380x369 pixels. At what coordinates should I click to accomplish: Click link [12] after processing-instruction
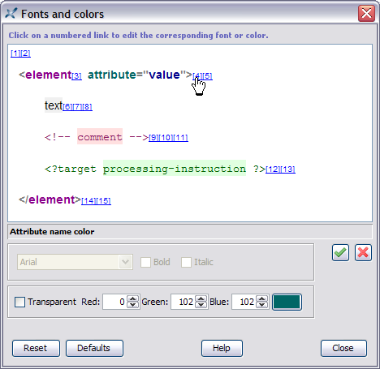[273, 169]
